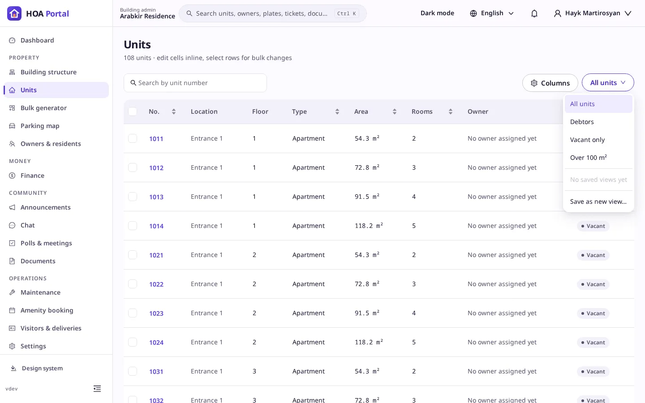Screen dimensions: 645x403
Task: Open the Bulk generator page
Action: click(x=56, y=108)
